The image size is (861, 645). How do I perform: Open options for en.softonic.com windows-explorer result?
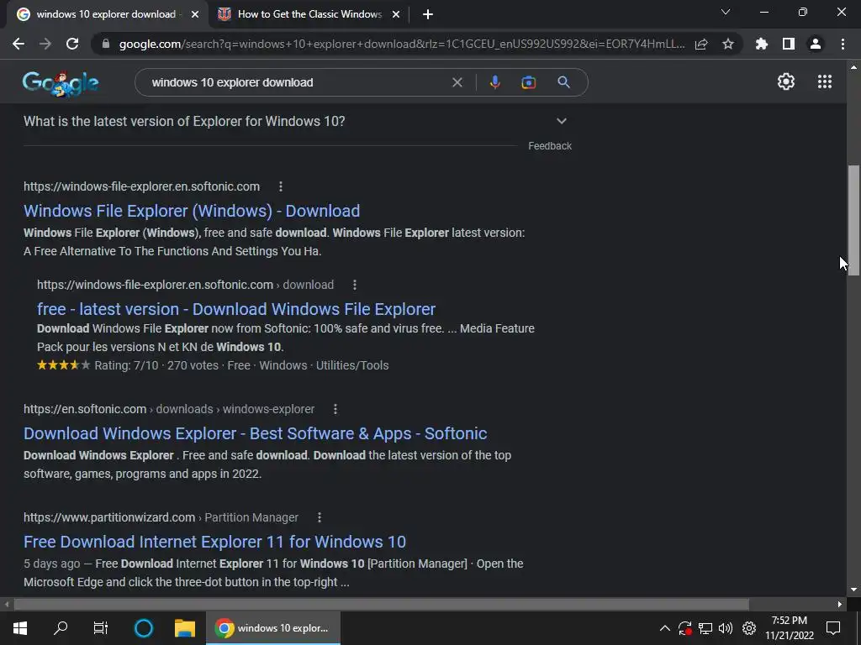tap(335, 409)
